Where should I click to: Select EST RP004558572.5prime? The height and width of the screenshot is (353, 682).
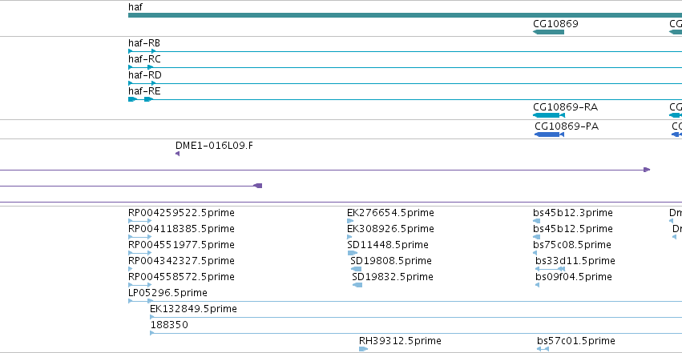pyautogui.click(x=181, y=277)
